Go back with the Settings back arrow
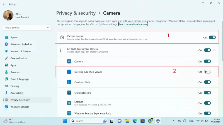Viewport: 223px width, 125px height. [x=4, y=4]
